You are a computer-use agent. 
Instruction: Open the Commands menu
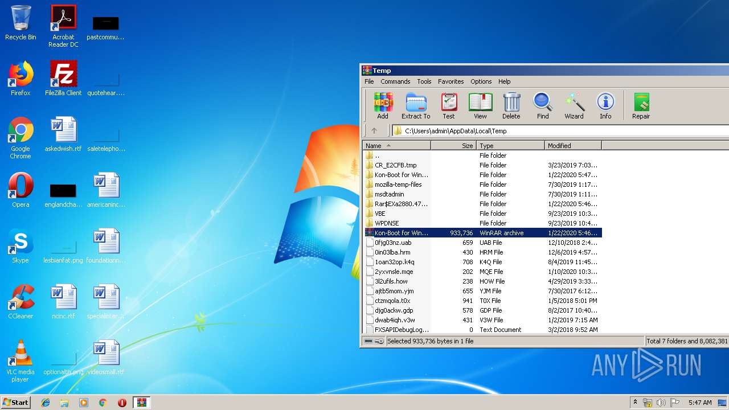[395, 81]
